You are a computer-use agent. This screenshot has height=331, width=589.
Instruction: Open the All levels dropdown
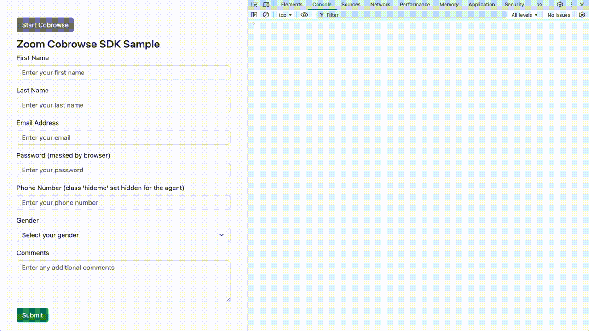tap(525, 15)
